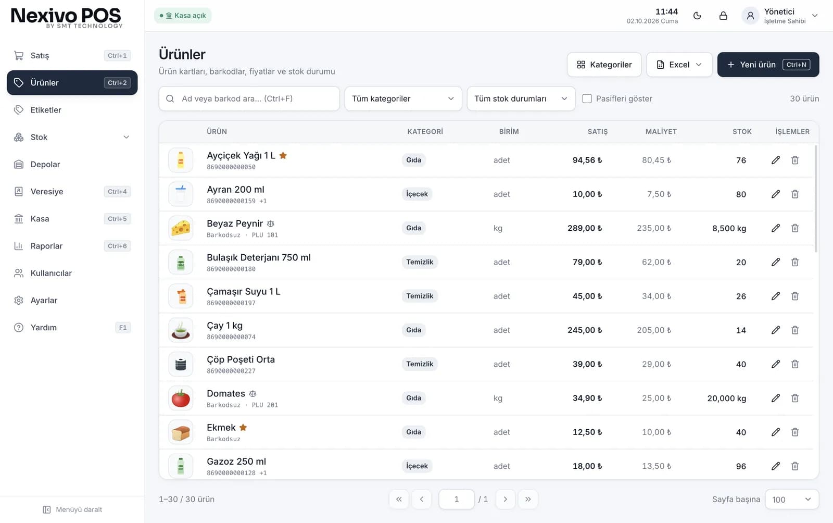Viewport: 833px width, 523px height.
Task: Delete Ayran 200 ml using trash icon
Action: (795, 194)
